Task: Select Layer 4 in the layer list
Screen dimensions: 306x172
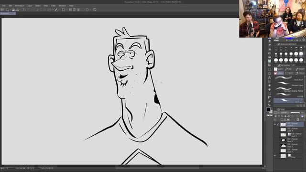Action: tap(292, 129)
